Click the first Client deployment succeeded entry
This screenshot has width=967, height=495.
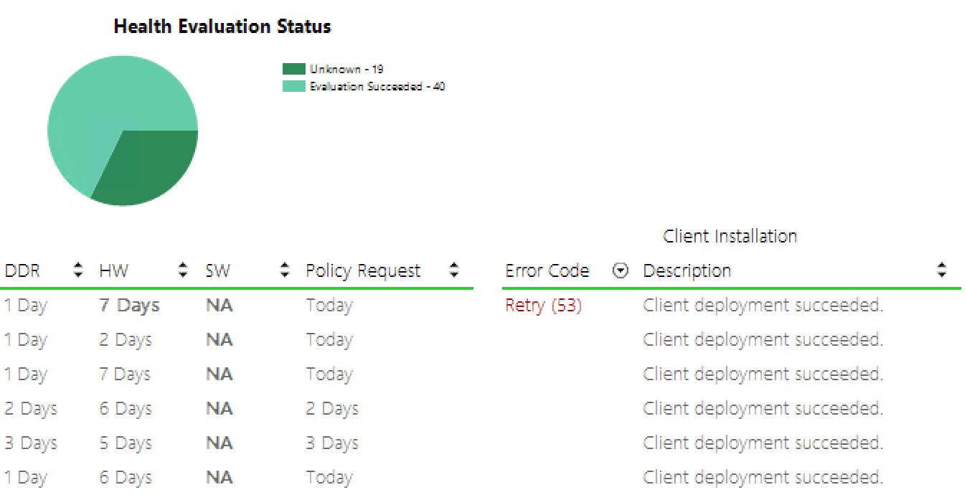763,305
